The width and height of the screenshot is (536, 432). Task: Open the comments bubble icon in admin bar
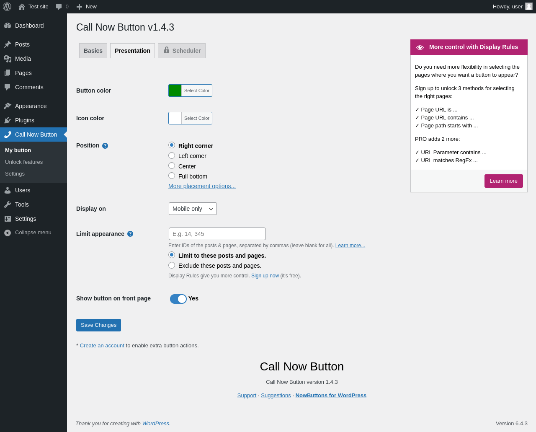click(59, 7)
